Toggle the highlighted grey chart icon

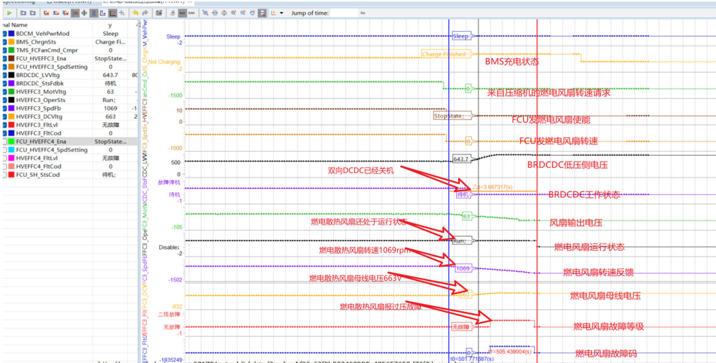click(x=113, y=13)
